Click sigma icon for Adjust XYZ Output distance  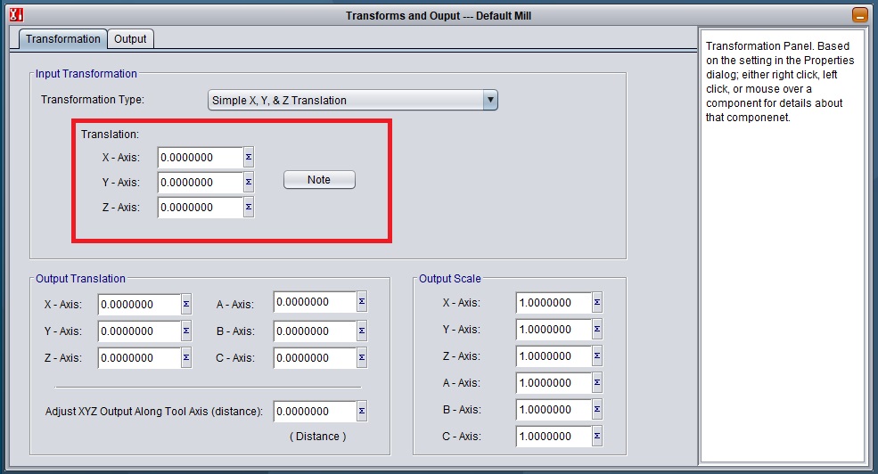(x=362, y=412)
